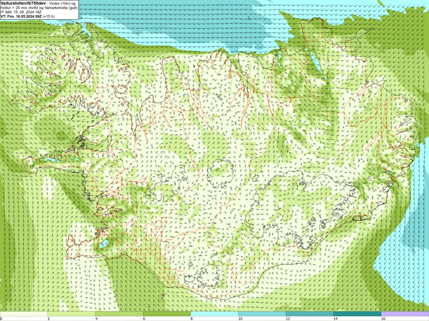
Task: Click the tiny Grímsey island north of Iceland
Action: (248, 18)
